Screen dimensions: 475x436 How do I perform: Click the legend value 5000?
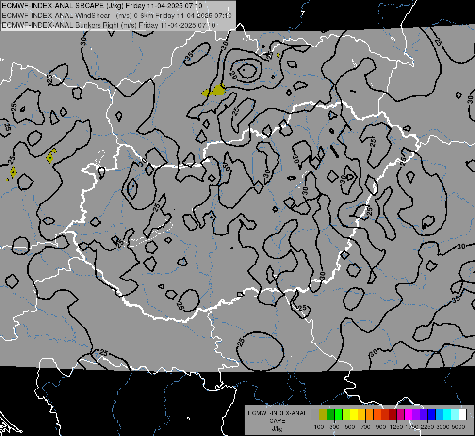(x=459, y=427)
